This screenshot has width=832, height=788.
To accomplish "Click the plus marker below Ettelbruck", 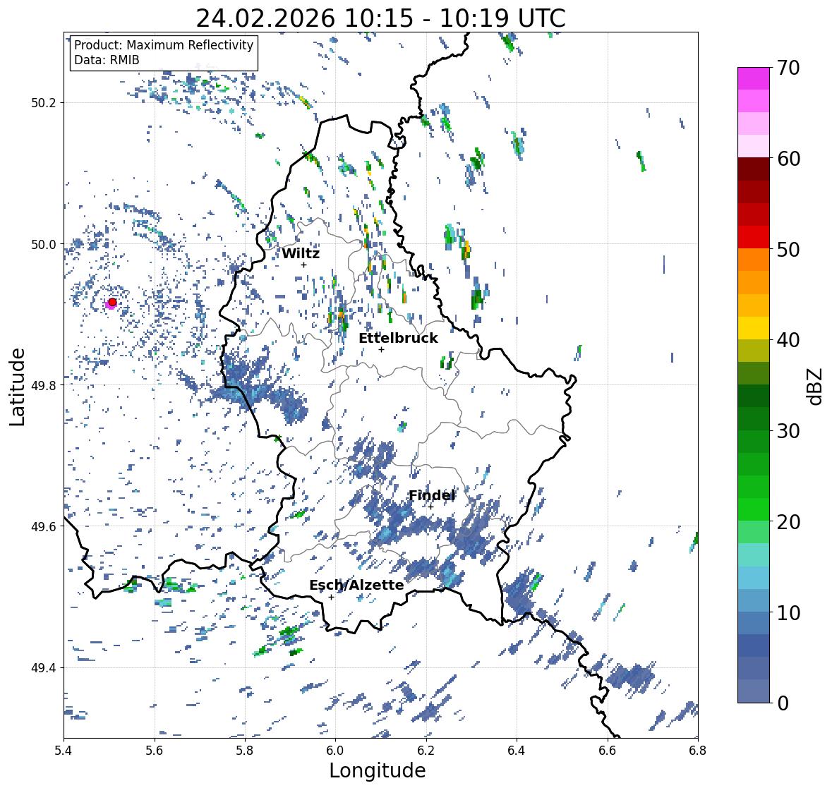I will pos(381,349).
